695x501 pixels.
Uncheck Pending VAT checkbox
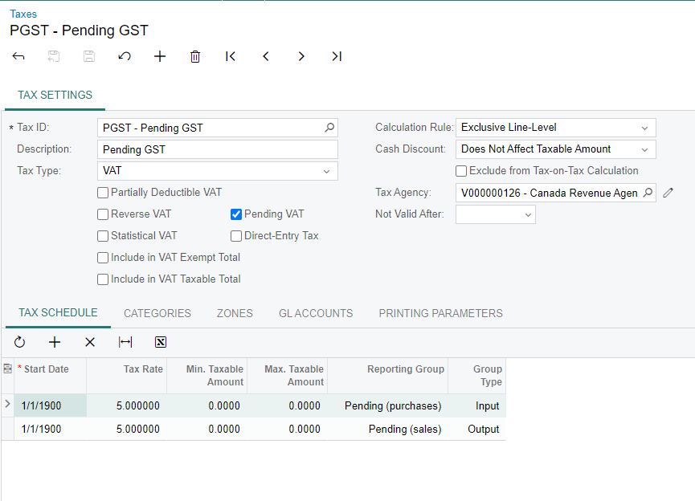pos(236,214)
